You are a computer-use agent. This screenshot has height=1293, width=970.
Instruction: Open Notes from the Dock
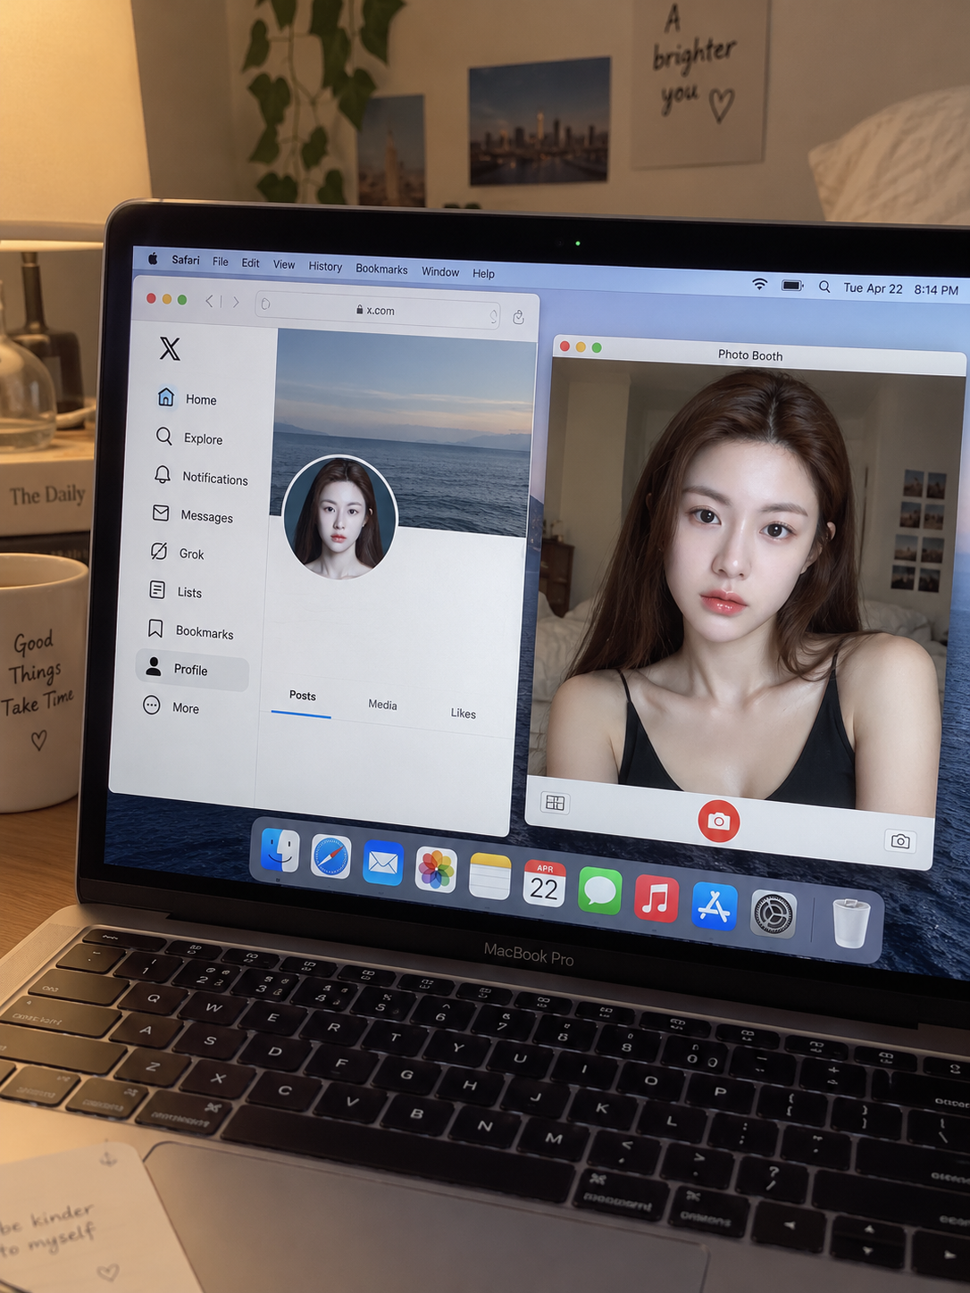[489, 878]
